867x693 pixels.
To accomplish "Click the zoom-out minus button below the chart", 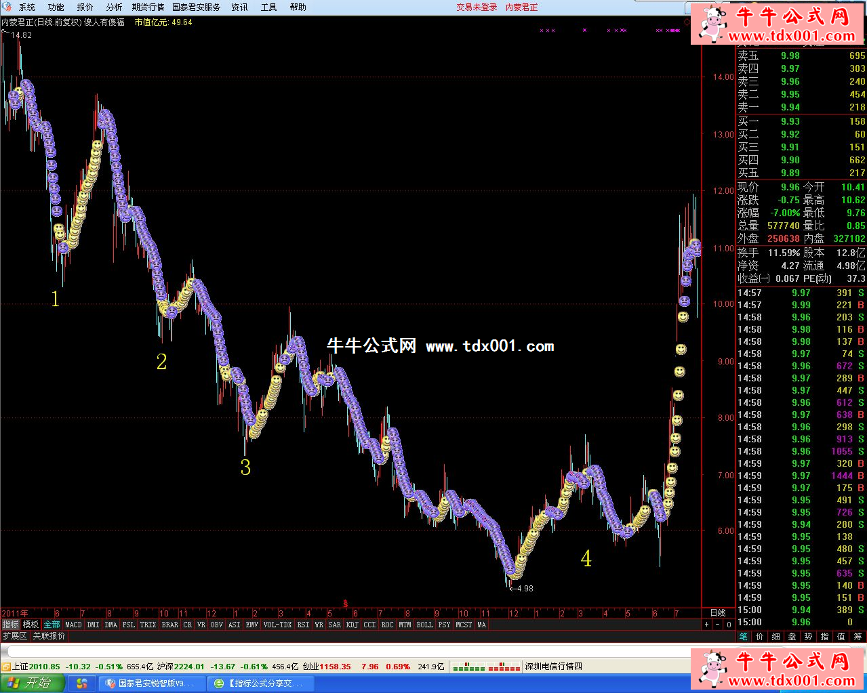I will pyautogui.click(x=718, y=625).
